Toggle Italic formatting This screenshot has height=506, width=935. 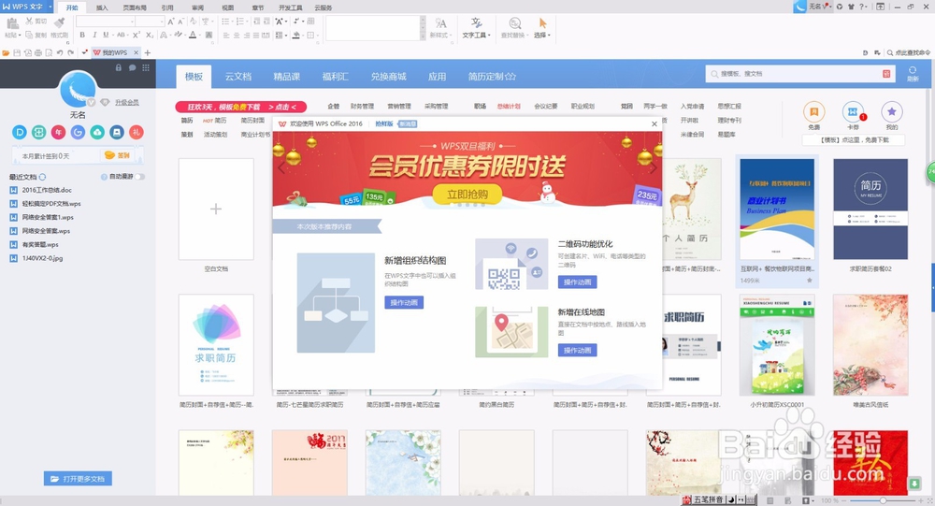tap(94, 36)
